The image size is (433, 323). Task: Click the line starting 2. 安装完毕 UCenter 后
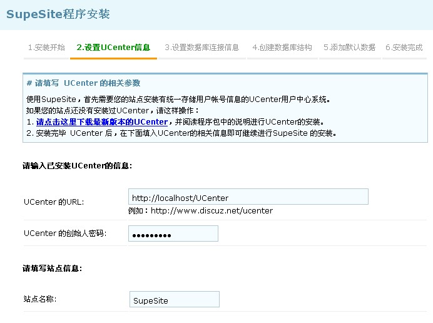tap(181, 133)
